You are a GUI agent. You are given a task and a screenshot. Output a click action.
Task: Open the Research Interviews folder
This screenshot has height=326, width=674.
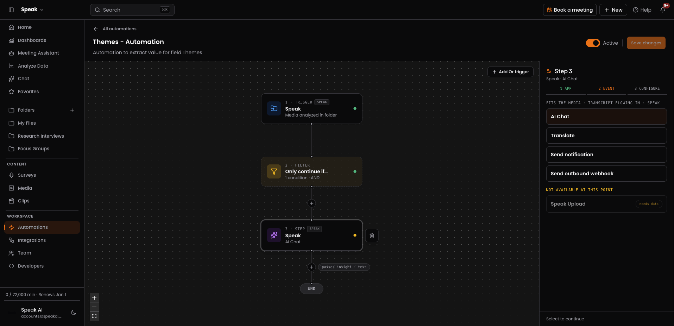click(42, 136)
